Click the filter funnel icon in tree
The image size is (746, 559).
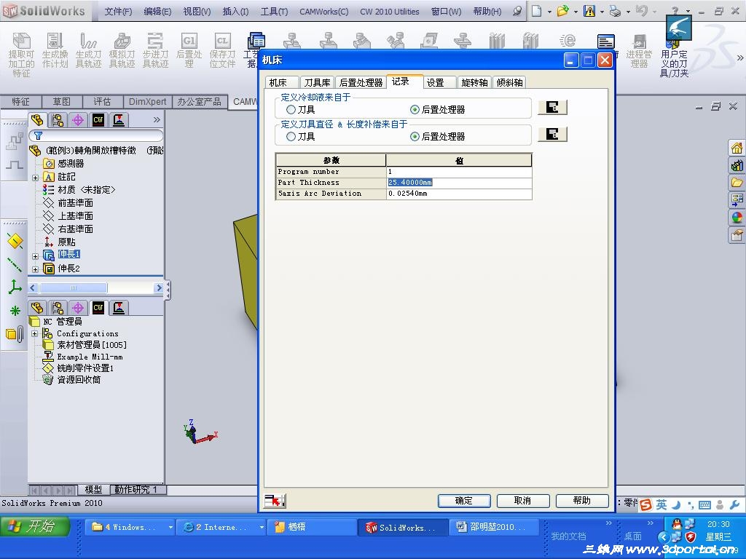click(39, 135)
